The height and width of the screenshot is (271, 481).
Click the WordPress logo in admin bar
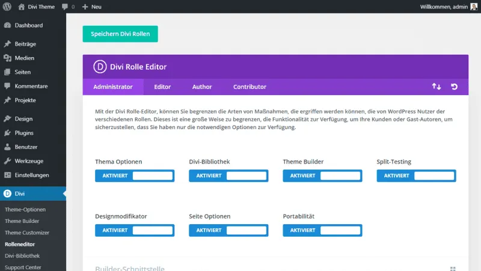[x=7, y=7]
